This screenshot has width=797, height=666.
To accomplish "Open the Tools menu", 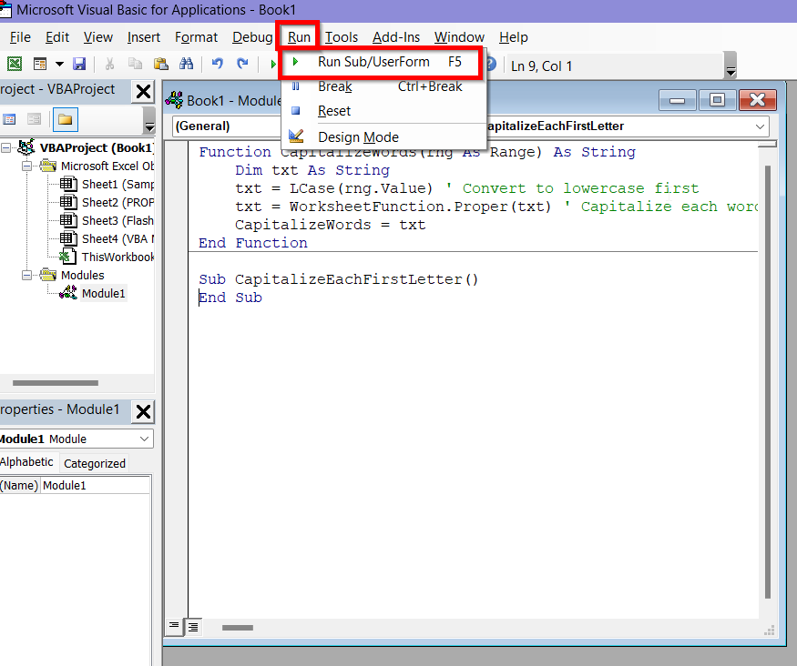I will pyautogui.click(x=342, y=37).
